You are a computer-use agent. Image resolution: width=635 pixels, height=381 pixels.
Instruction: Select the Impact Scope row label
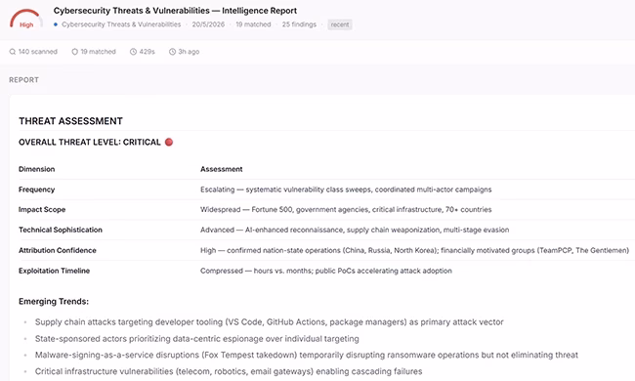pos(42,210)
